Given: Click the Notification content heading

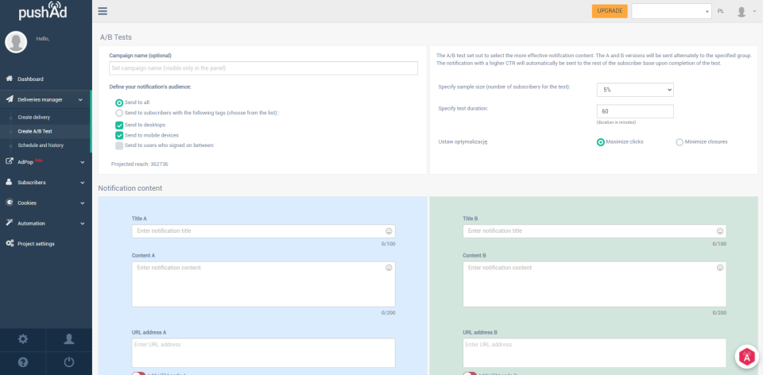Looking at the screenshot, I should [130, 187].
